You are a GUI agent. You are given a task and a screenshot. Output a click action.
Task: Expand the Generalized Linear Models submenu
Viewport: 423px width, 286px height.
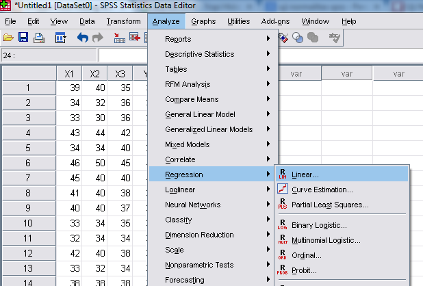coord(213,129)
